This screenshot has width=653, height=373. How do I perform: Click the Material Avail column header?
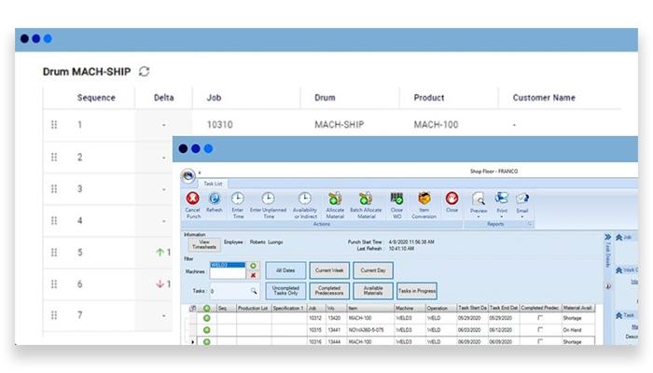click(x=578, y=308)
